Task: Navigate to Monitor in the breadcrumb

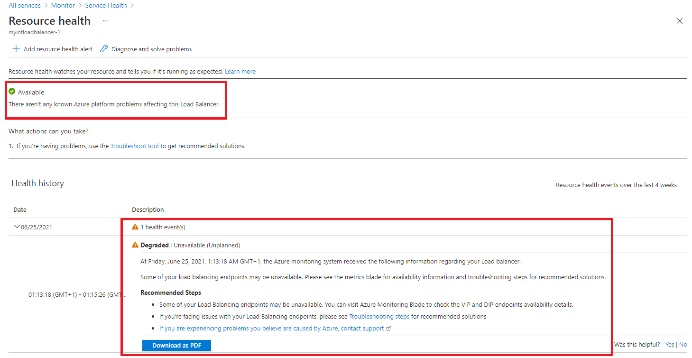Action: click(x=63, y=5)
